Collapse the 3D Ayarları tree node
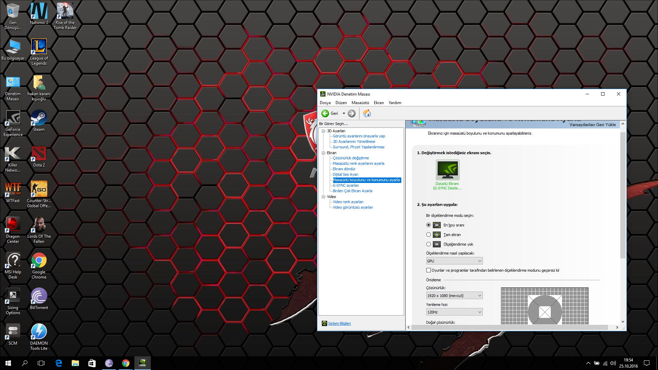The image size is (658, 370). click(323, 131)
